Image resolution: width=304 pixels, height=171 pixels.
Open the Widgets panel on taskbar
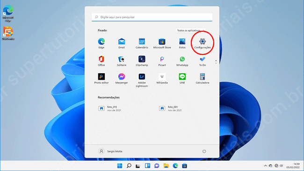(147, 166)
